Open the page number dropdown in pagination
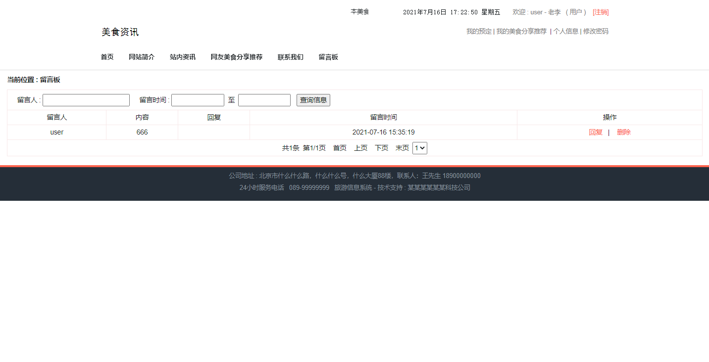 pyautogui.click(x=419, y=147)
